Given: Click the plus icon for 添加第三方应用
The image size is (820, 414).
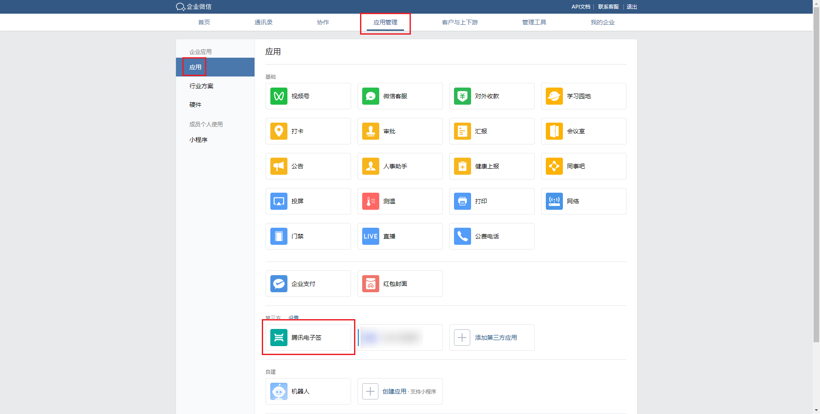Looking at the screenshot, I should click(462, 338).
